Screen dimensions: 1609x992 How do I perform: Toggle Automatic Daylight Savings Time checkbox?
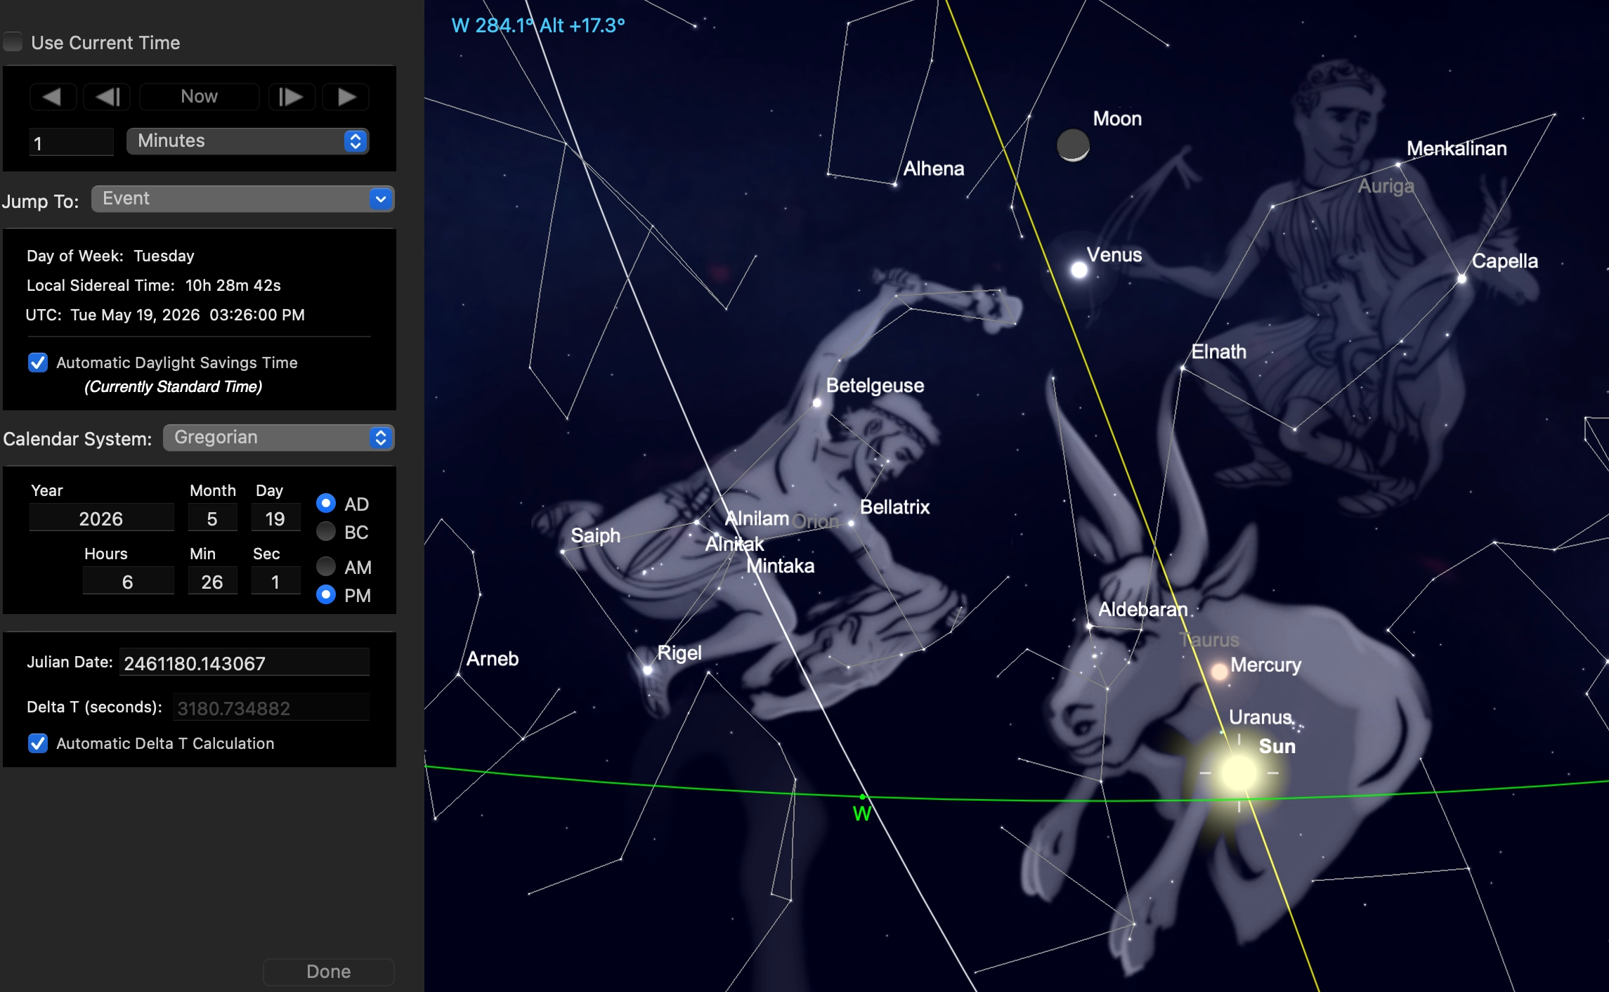38,363
